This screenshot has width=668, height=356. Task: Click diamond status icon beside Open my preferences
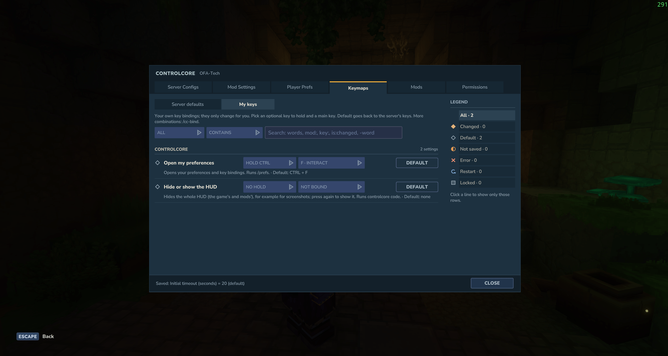click(x=158, y=163)
